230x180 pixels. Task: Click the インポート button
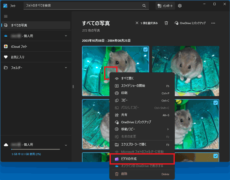pyautogui.click(x=165, y=6)
